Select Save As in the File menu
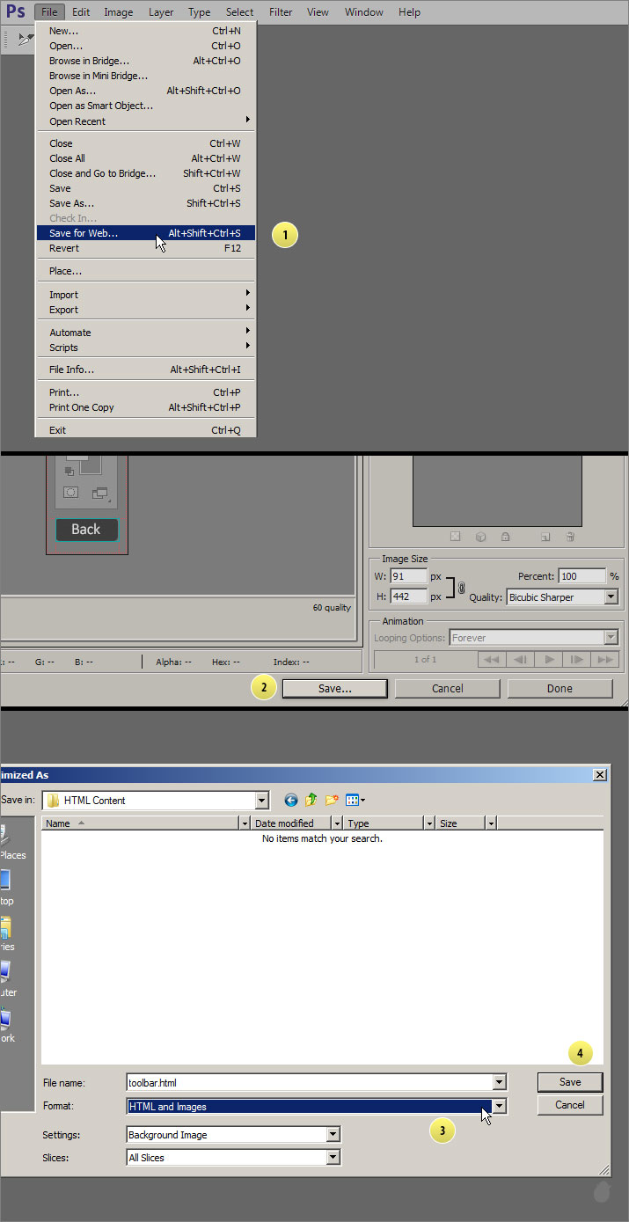The height and width of the screenshot is (1222, 629). coord(71,203)
